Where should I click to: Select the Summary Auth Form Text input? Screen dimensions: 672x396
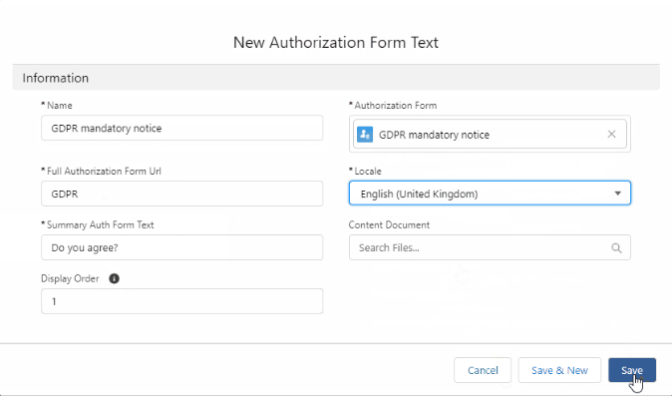point(181,247)
